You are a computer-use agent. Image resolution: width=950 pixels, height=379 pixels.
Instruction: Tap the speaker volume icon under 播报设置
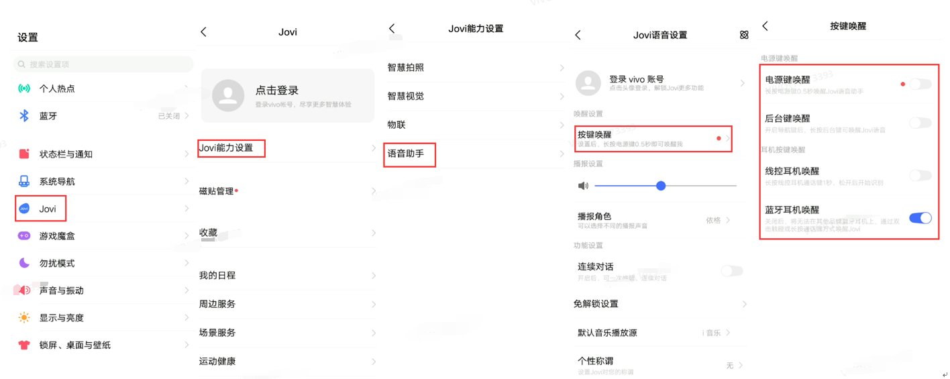(583, 186)
